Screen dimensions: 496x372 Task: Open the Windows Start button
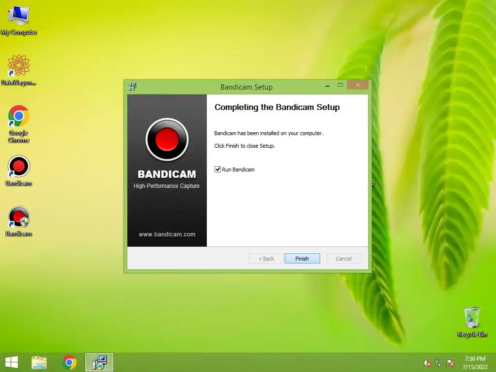click(x=12, y=362)
